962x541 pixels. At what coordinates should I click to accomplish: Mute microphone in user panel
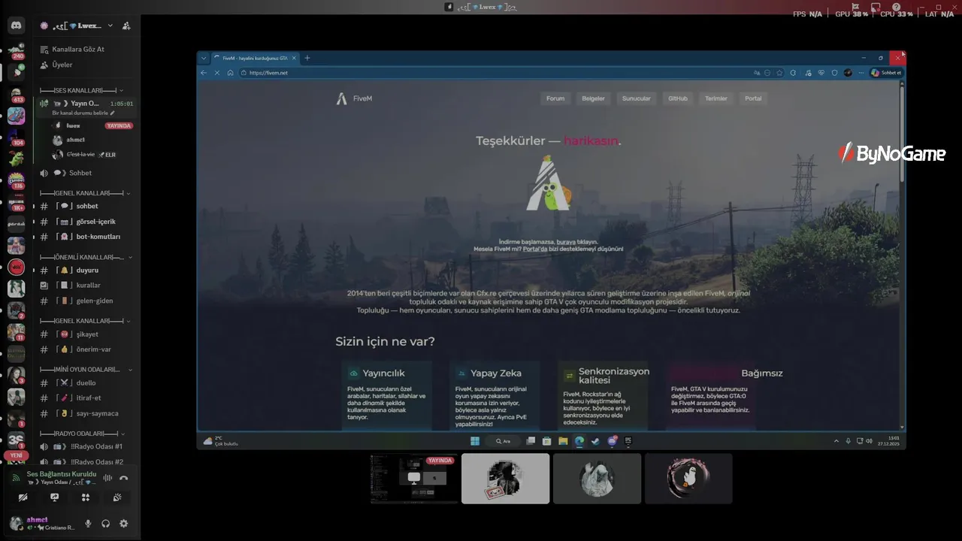(88, 524)
